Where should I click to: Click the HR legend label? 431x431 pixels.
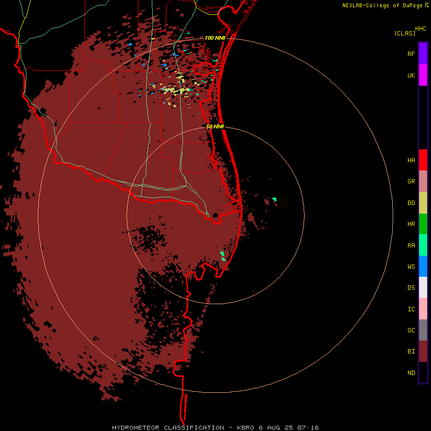411,224
